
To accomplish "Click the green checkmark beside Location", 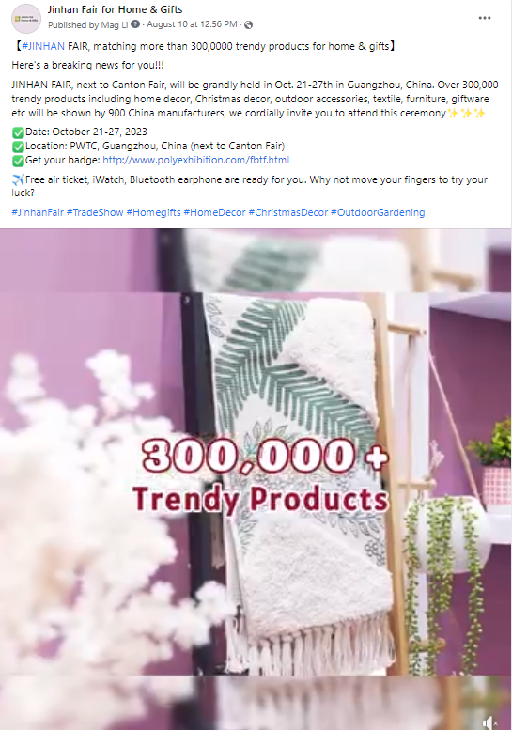I will [x=18, y=147].
